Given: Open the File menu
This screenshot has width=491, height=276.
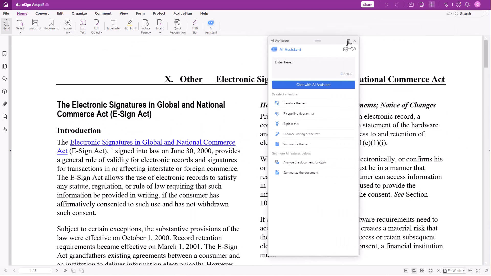Looking at the screenshot, I should tap(6, 13).
